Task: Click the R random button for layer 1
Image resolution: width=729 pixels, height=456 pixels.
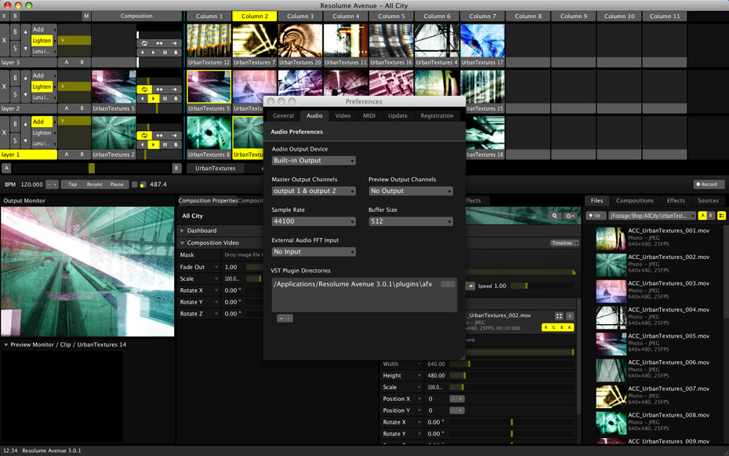Action: pos(176,144)
